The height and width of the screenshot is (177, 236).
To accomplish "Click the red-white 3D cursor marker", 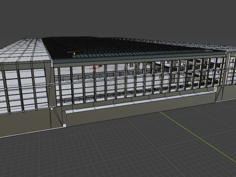I will [94, 68].
